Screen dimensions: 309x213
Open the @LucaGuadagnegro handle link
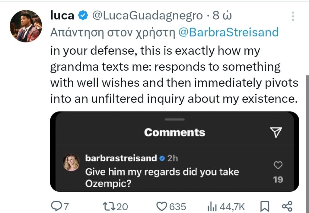pyautogui.click(x=147, y=16)
